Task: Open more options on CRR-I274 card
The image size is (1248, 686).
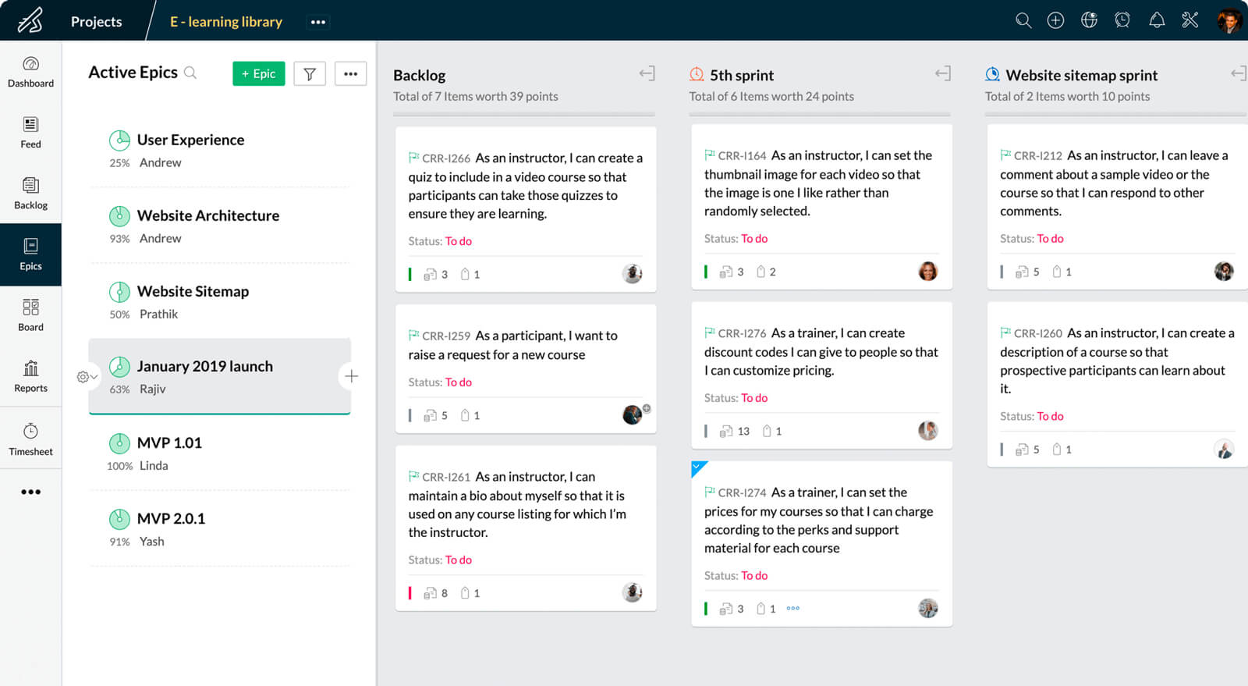Action: 793,608
